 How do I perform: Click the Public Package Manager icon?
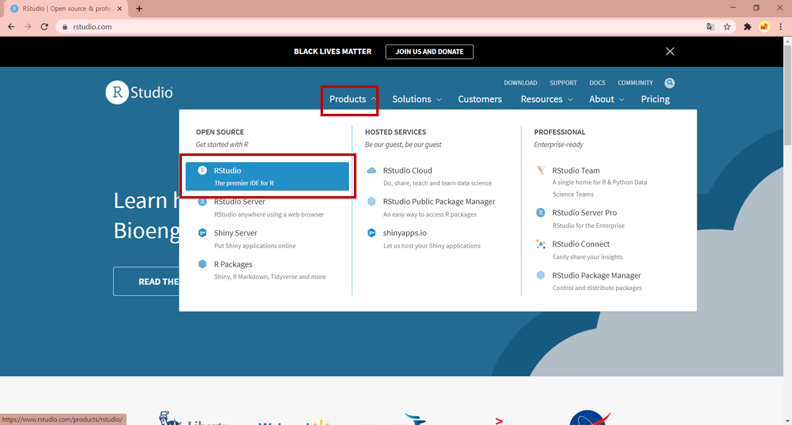click(x=371, y=202)
